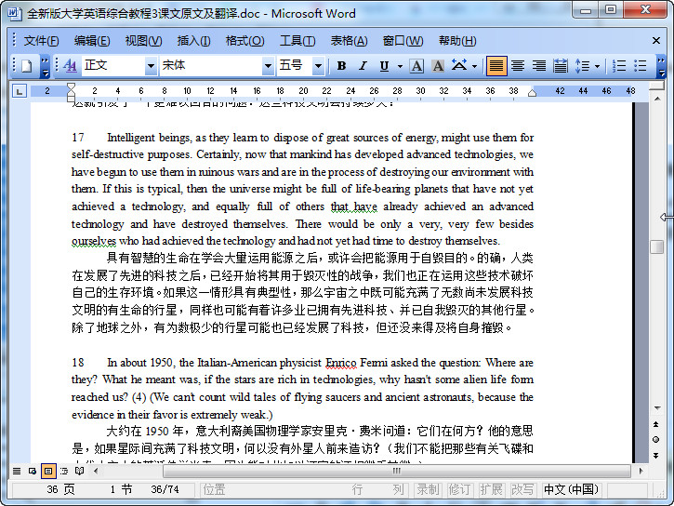Expand standard toolbar options chevron
The width and height of the screenshot is (674, 506).
click(x=45, y=66)
